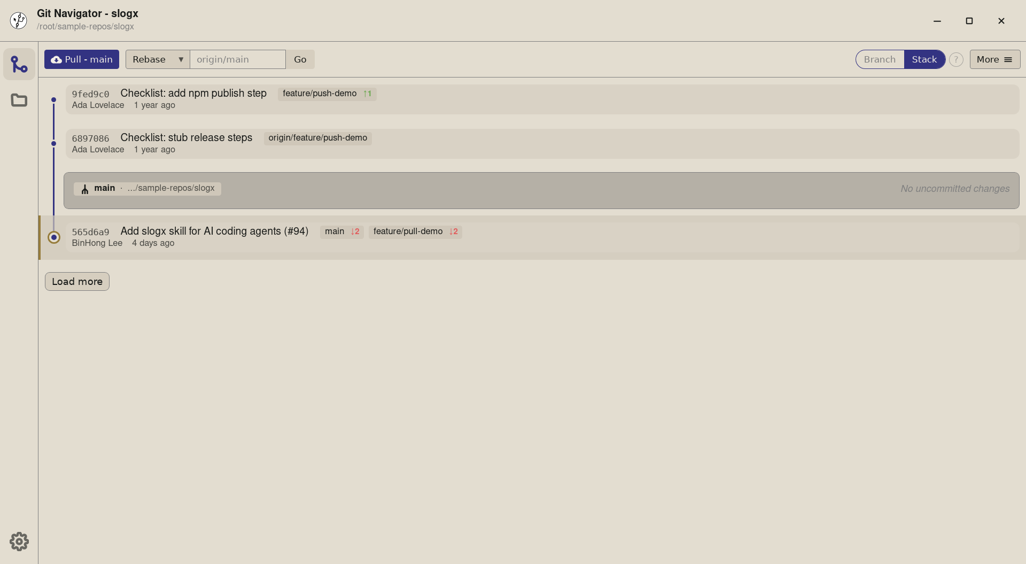Click 'No uncommitted changes' status text

[955, 189]
